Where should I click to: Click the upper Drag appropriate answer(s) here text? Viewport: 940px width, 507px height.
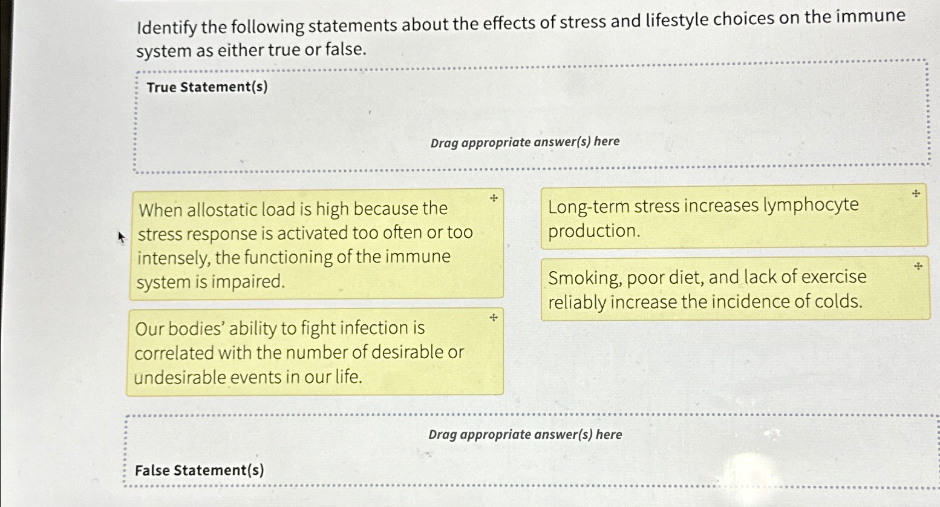(525, 142)
